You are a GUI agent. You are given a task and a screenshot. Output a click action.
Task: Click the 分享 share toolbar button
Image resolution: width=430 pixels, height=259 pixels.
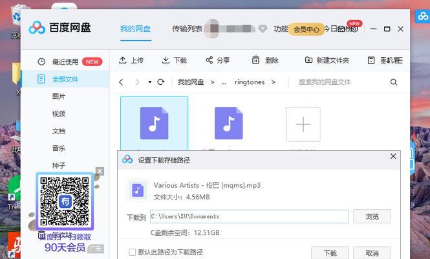point(218,60)
